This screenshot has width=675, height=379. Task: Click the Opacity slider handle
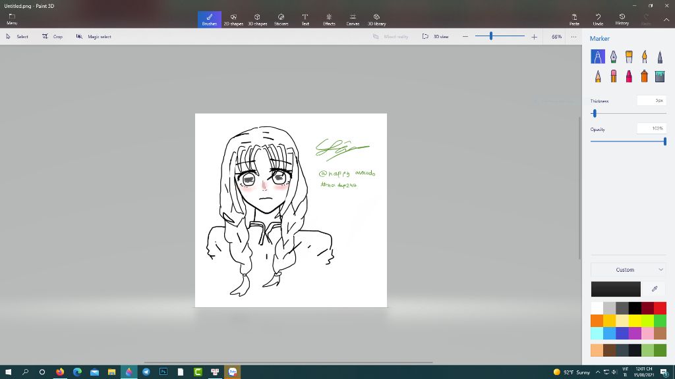click(665, 141)
